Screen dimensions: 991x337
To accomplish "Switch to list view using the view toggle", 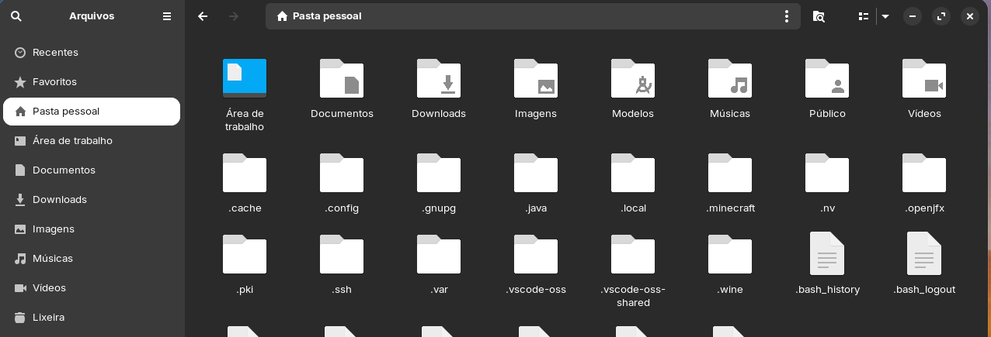I will click(x=863, y=15).
